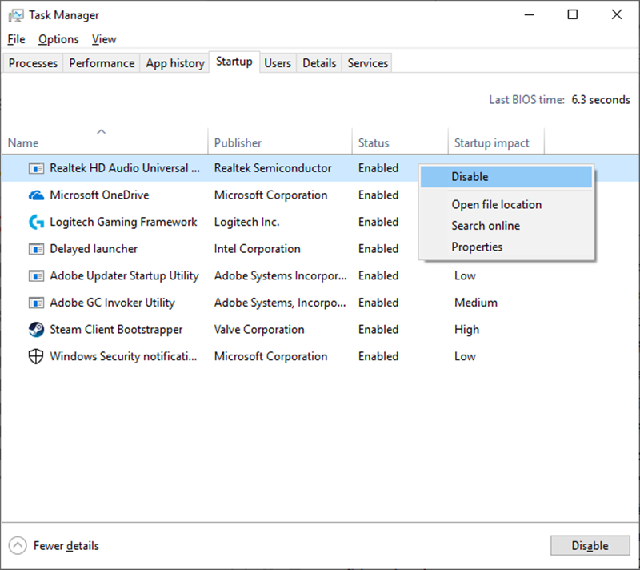Click the Logitech Inc. publisher cell
This screenshot has height=570, width=640.
click(x=247, y=222)
